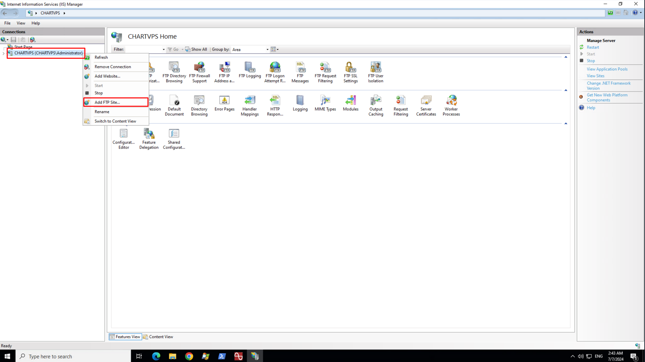Open the Handler Mappings feature
645x362 pixels.
click(250, 106)
